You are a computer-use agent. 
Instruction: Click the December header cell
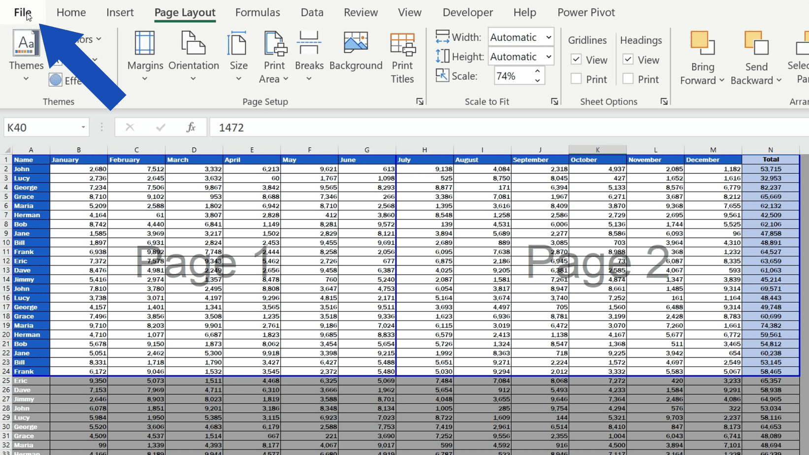coord(712,160)
